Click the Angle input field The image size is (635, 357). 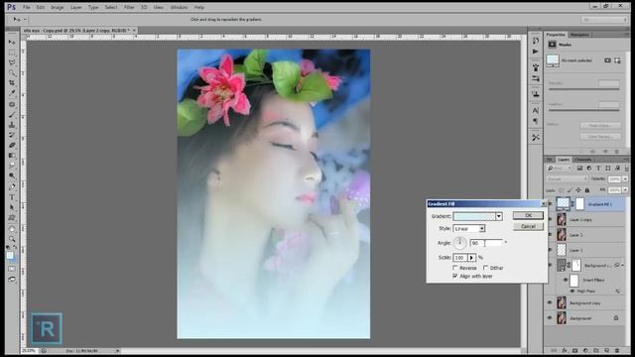[x=486, y=243]
